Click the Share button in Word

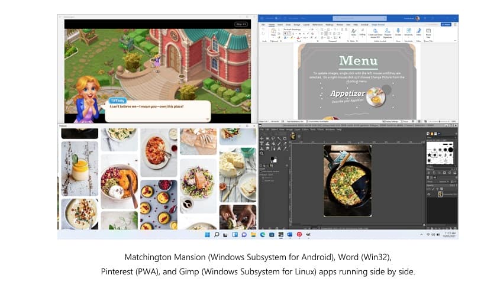click(x=446, y=24)
